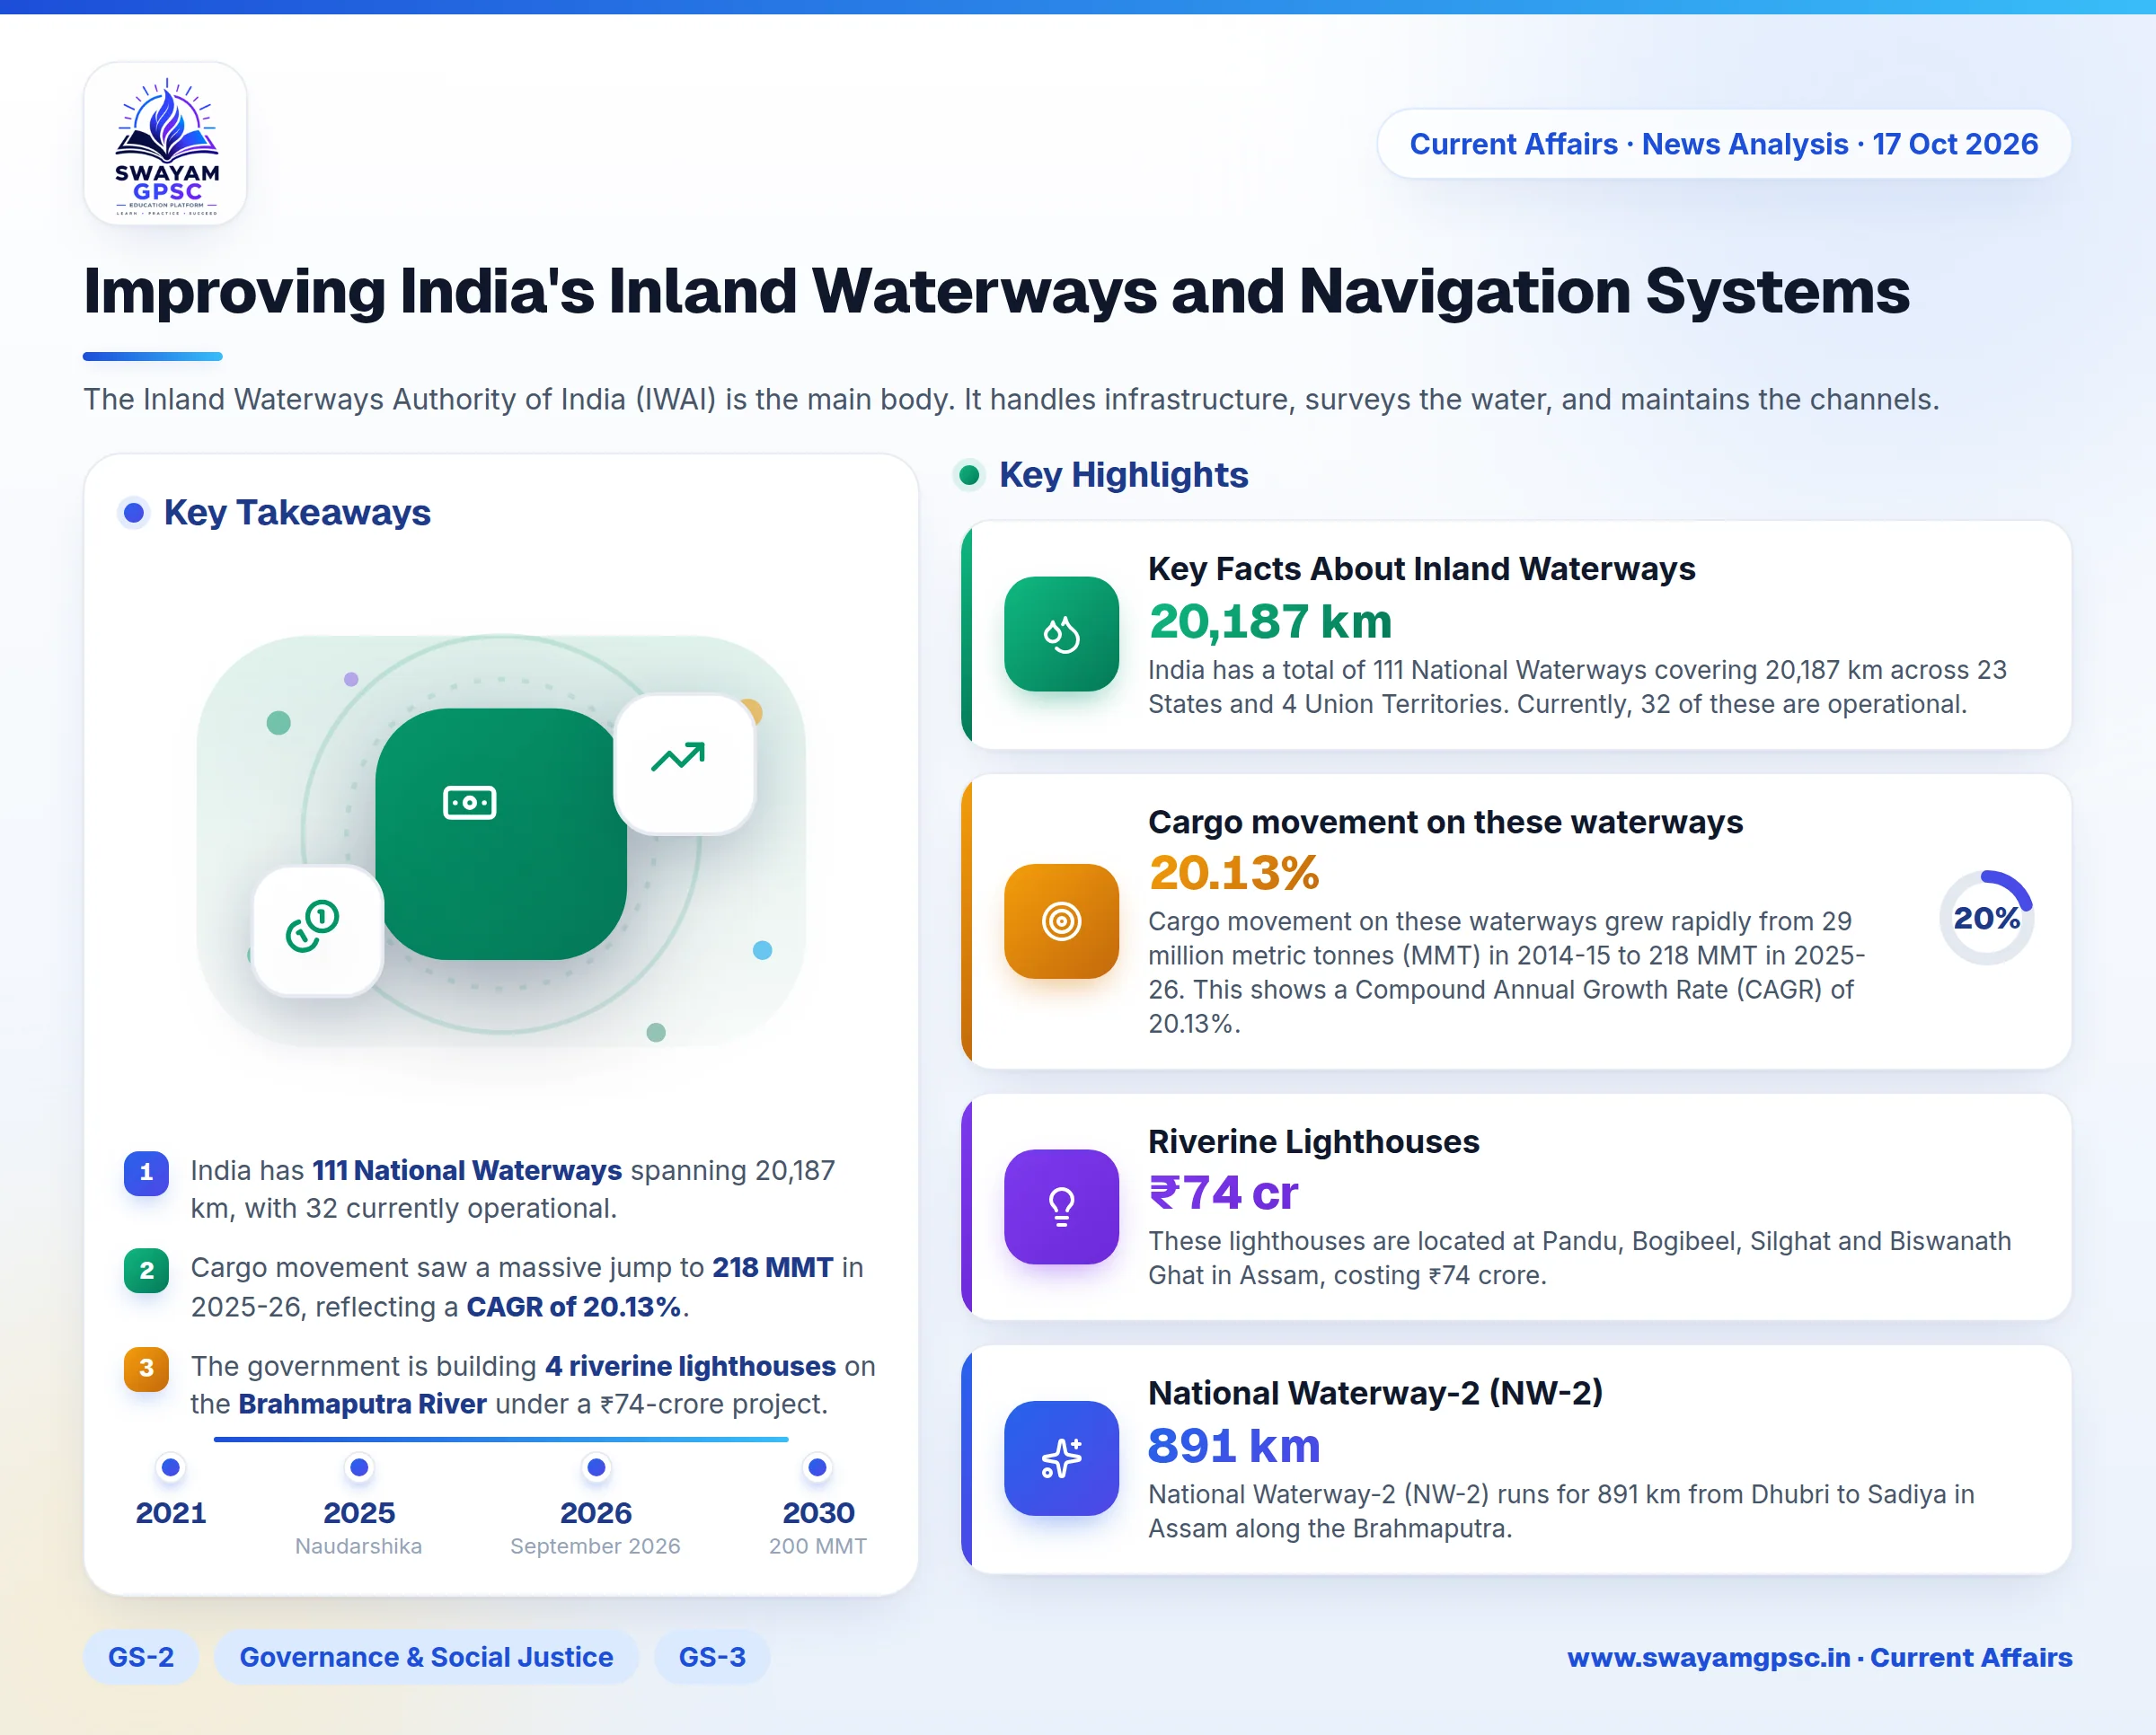
Task: Click the green water droplet icon
Action: [x=1061, y=634]
